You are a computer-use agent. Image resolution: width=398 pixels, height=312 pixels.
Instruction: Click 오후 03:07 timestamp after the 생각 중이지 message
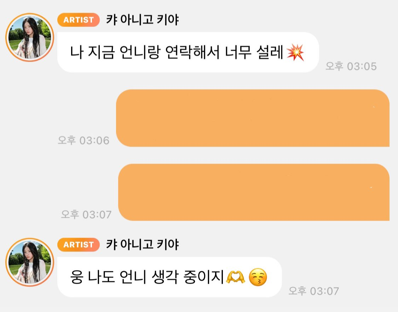(314, 291)
